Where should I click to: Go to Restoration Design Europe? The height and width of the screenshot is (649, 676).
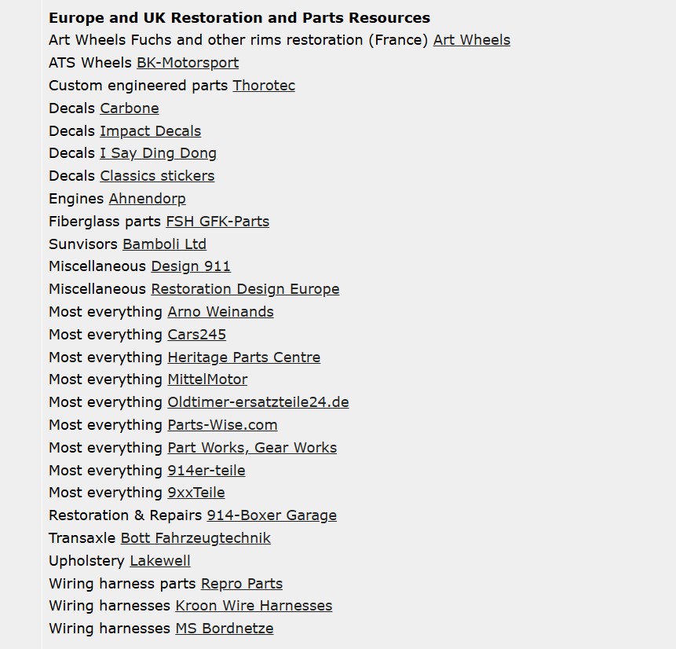pyautogui.click(x=245, y=289)
